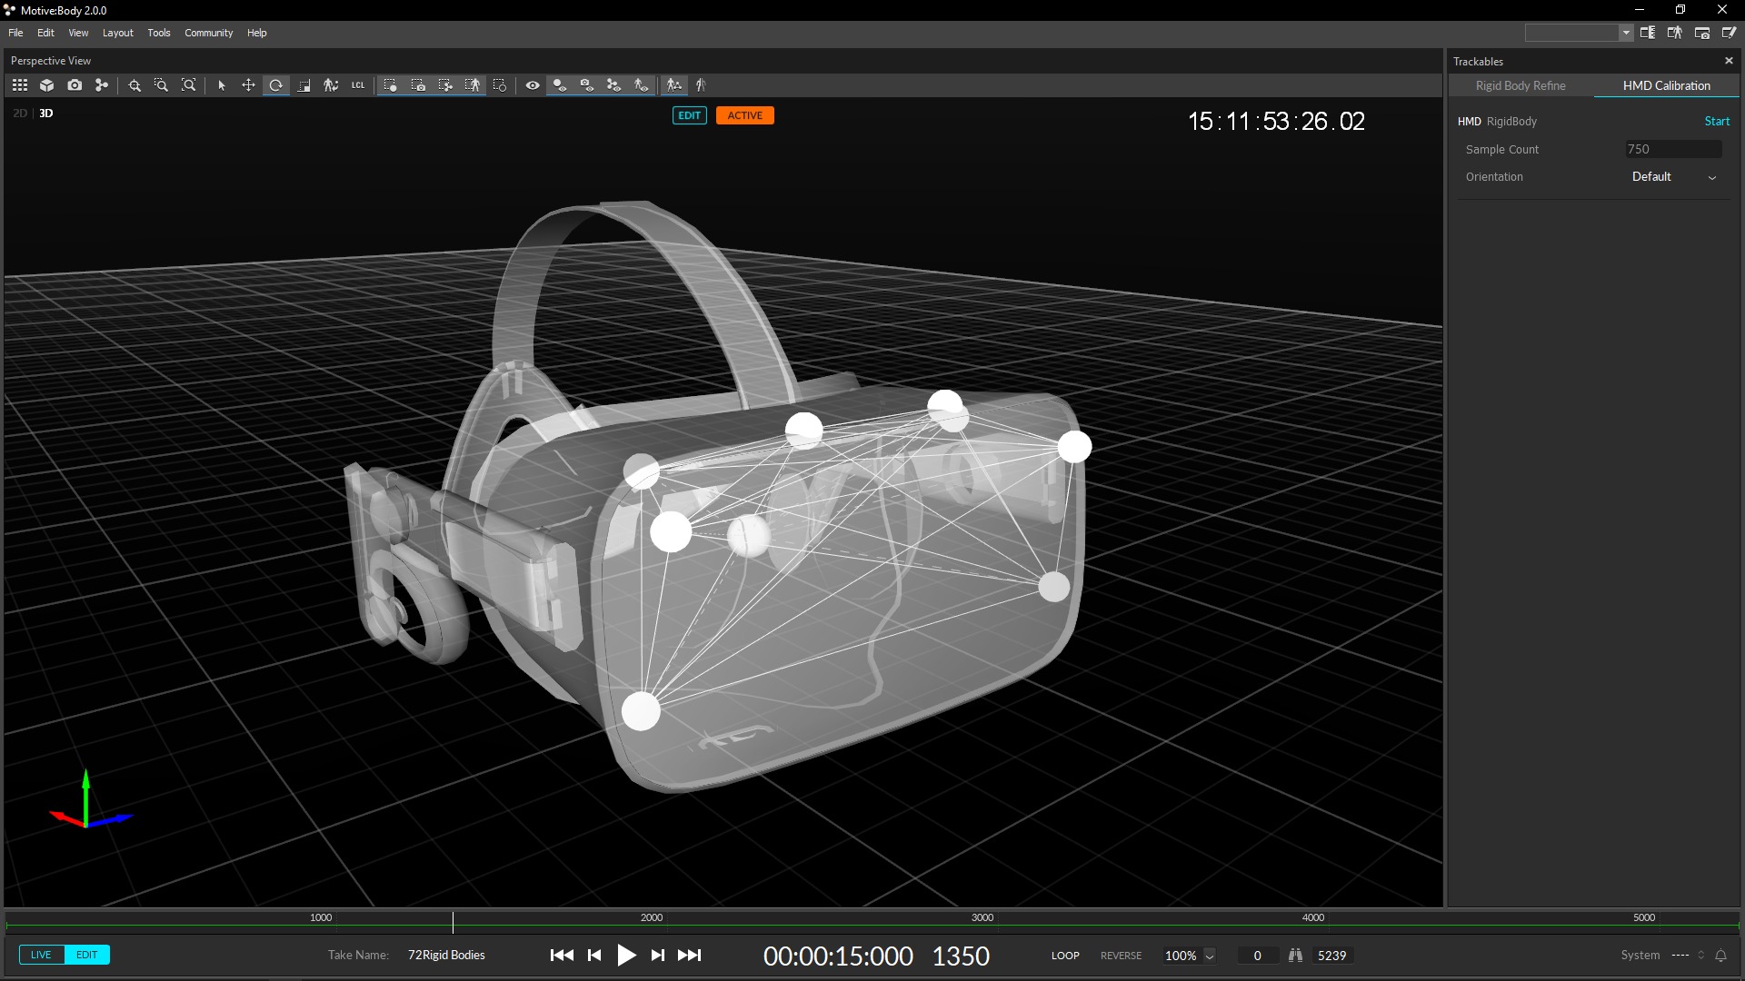Click the grid layout icon at toolbar start

(20, 84)
